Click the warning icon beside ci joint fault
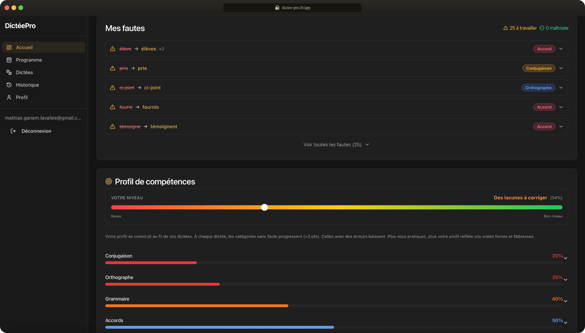This screenshot has height=333, width=585. [112, 88]
